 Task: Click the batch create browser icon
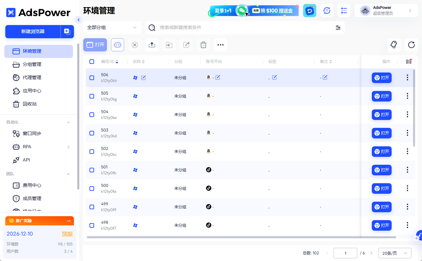[67, 32]
